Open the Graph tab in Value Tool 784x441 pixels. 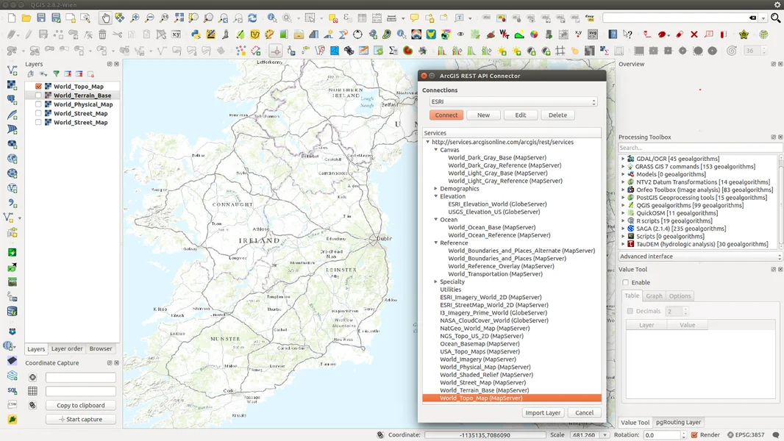(654, 295)
